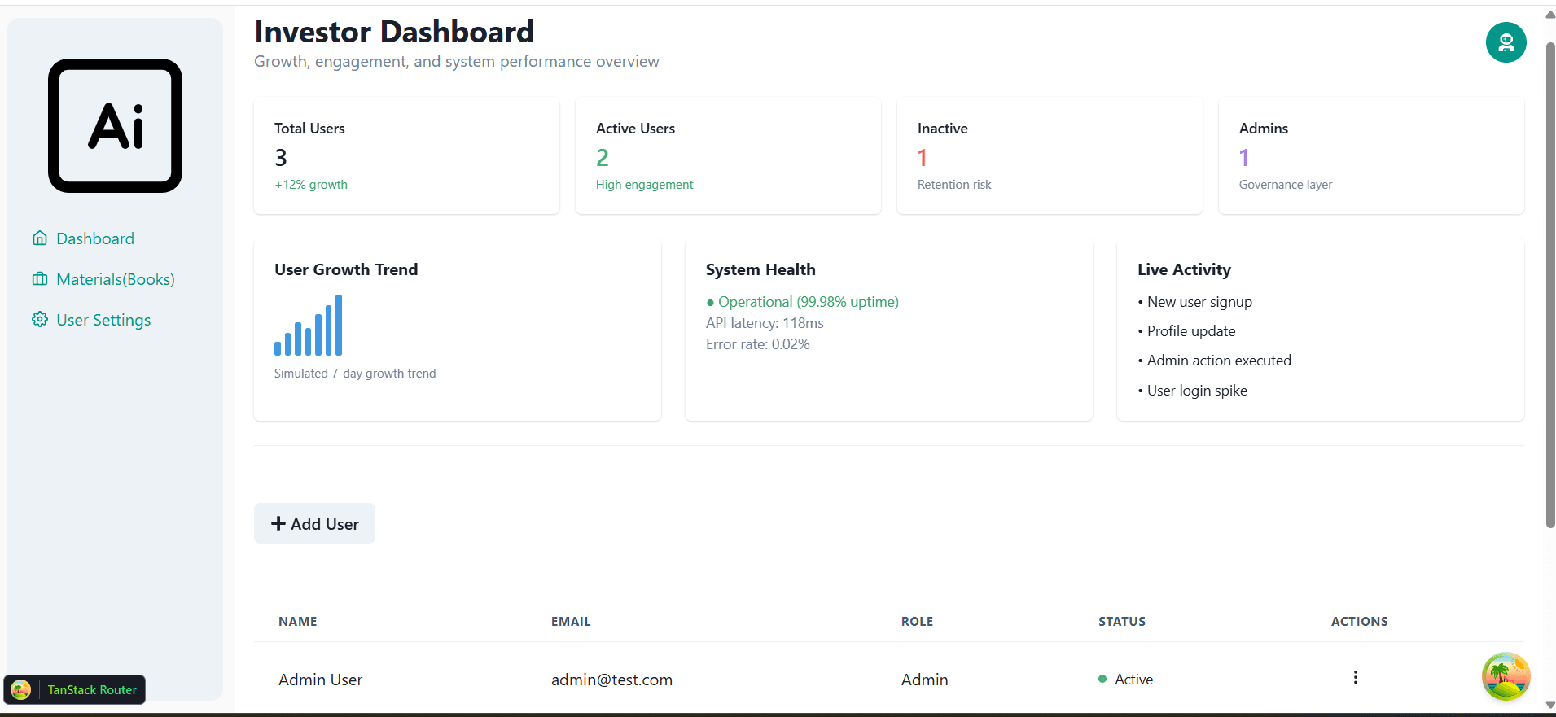Click the User Growth Trend bar chart
Viewport: 1556px width, 717px height.
point(308,325)
